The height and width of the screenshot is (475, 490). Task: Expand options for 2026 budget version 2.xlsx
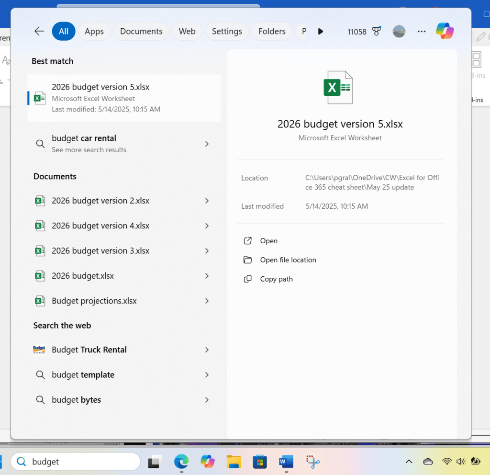coord(207,201)
